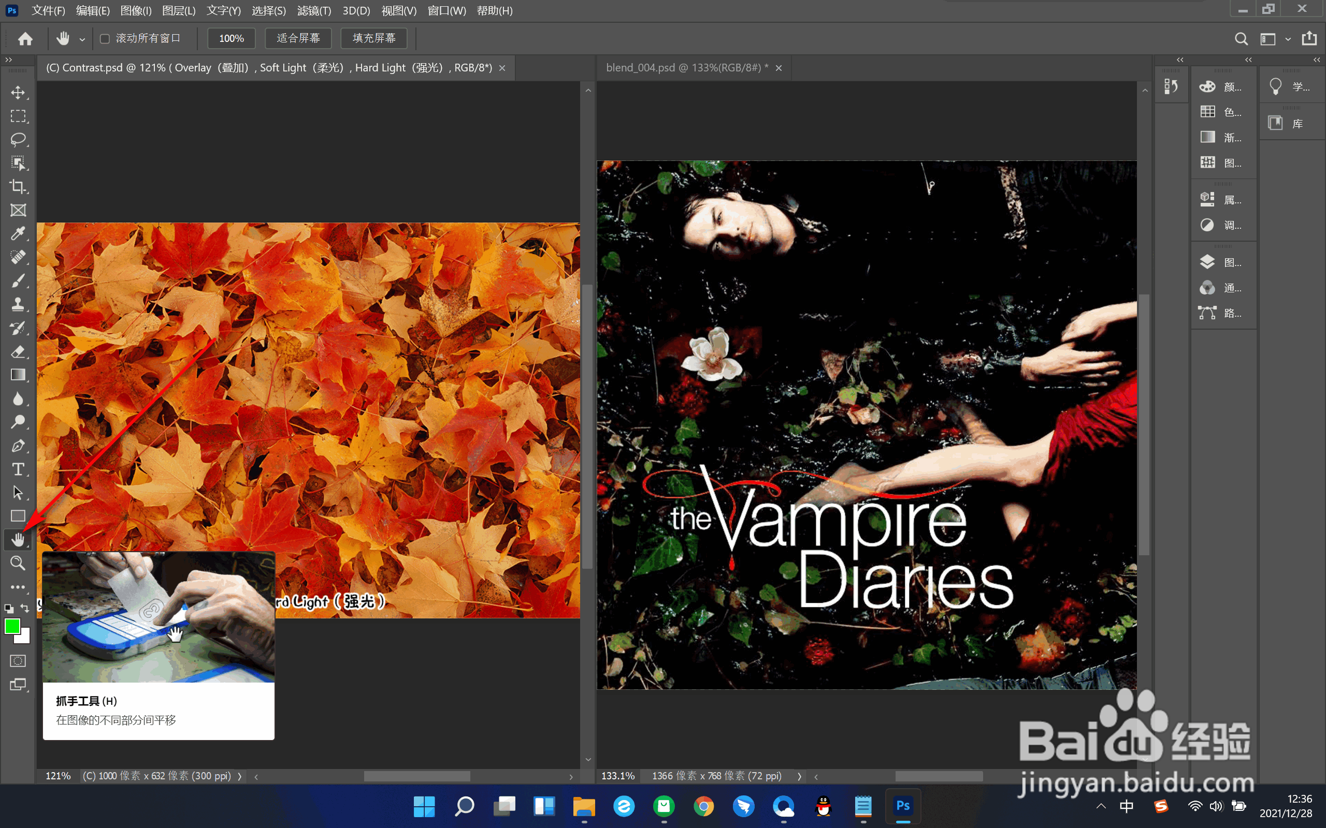Select the Move tool
This screenshot has height=828, width=1326.
coord(18,93)
